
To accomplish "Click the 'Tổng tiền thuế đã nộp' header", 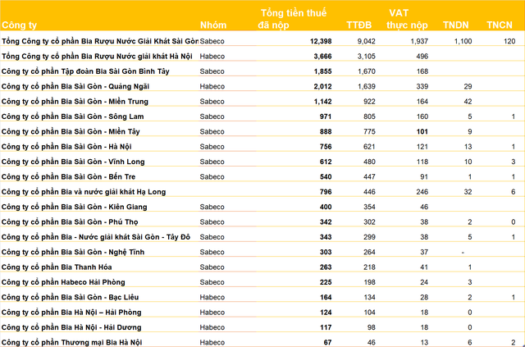I will coord(292,19).
